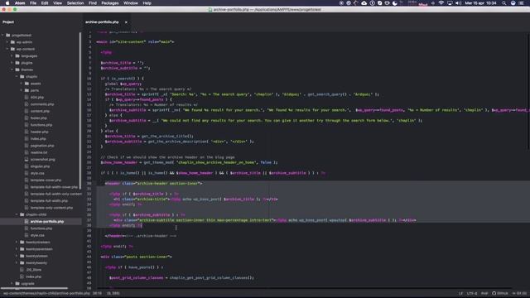
Task: Open singular.php in the tree
Action: [40, 166]
